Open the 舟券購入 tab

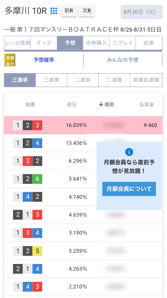click(x=96, y=43)
